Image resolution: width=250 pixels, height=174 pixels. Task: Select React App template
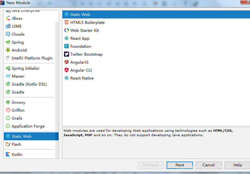click(x=156, y=38)
